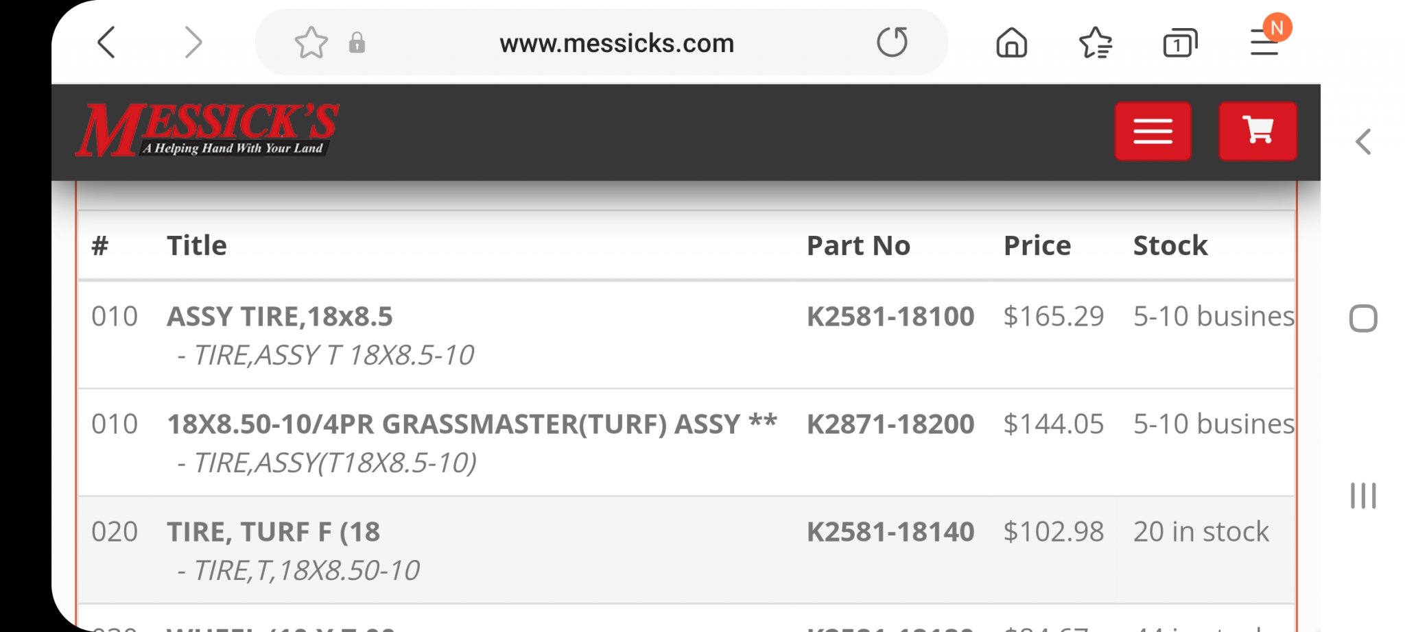Open part number K2581-18100 link
This screenshot has width=1405, height=632.
click(890, 316)
